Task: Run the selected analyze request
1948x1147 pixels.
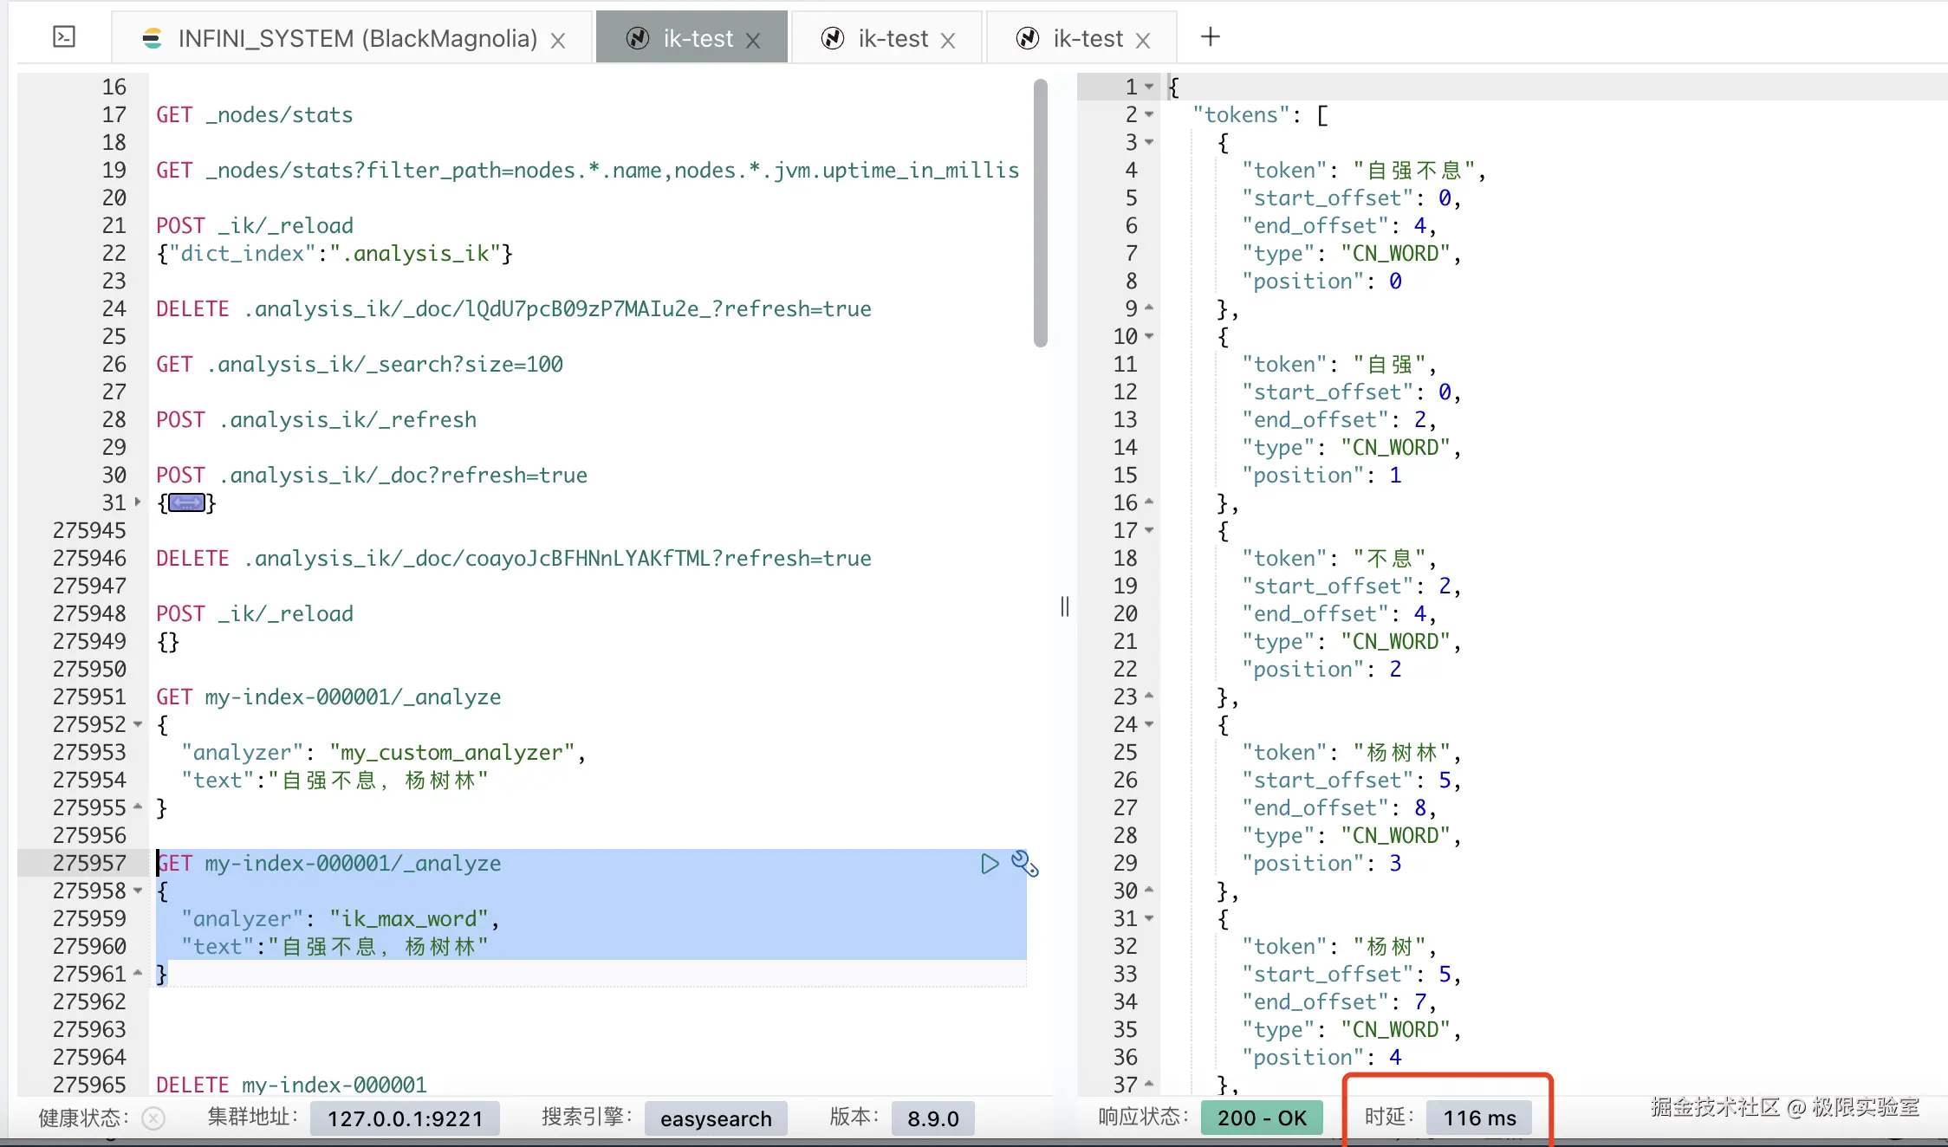Action: click(x=990, y=864)
